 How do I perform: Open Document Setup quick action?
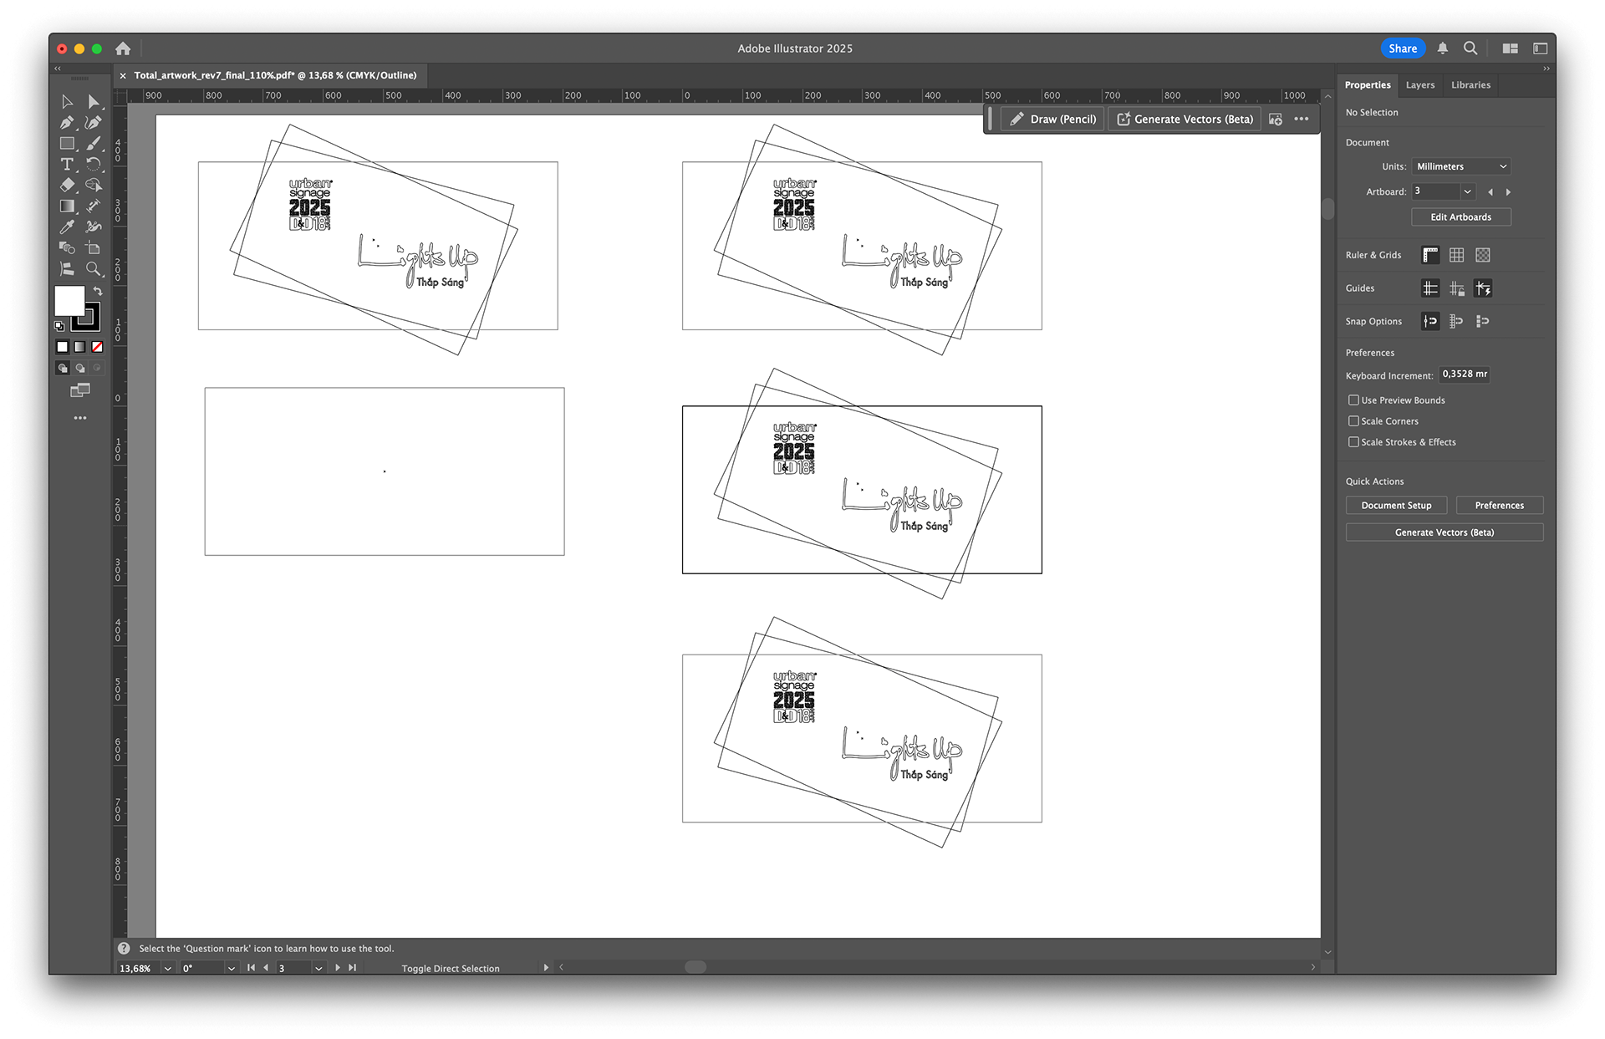pos(1396,506)
